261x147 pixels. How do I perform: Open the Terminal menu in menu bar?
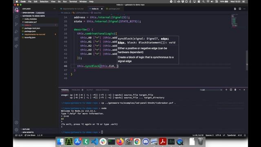(73, 2)
